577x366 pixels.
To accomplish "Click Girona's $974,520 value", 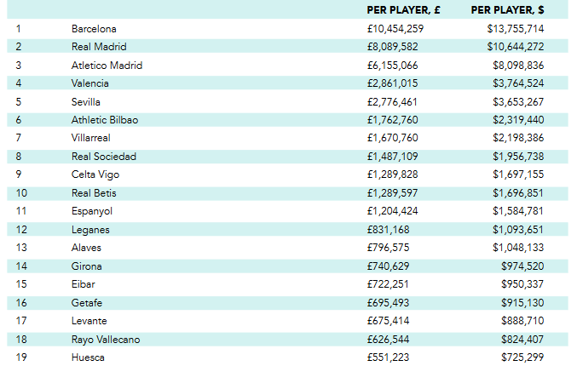I will pyautogui.click(x=522, y=266).
